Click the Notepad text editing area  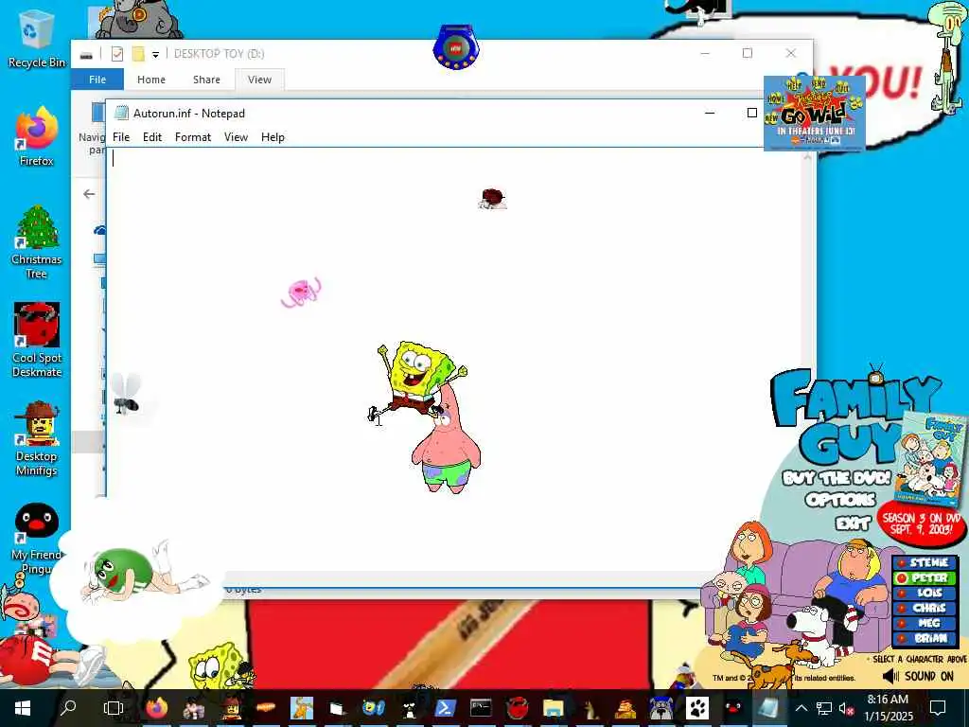(455, 359)
